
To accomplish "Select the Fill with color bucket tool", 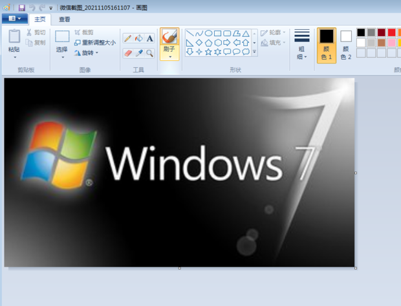I will pos(139,38).
